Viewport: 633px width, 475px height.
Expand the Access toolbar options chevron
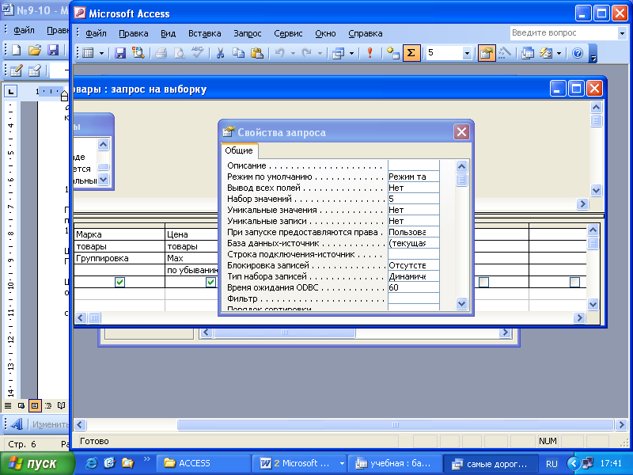click(x=593, y=53)
